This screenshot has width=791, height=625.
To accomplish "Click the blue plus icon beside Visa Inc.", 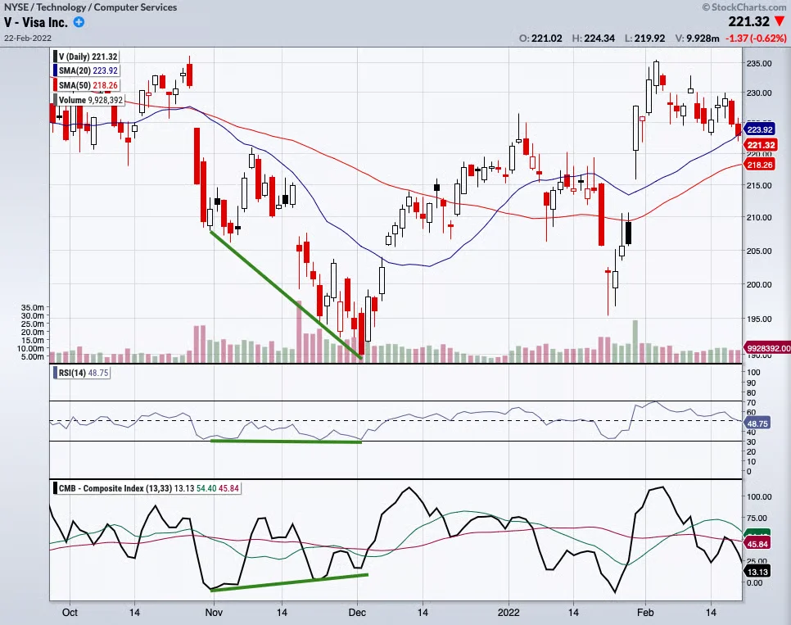I will (x=79, y=22).
